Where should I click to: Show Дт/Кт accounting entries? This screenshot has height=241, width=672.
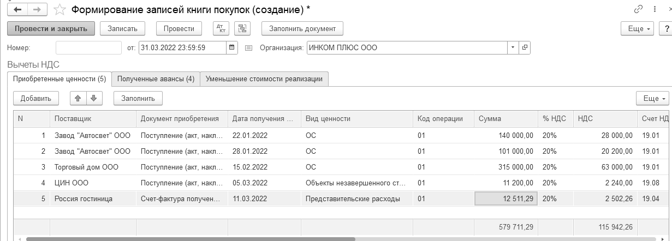(x=221, y=28)
